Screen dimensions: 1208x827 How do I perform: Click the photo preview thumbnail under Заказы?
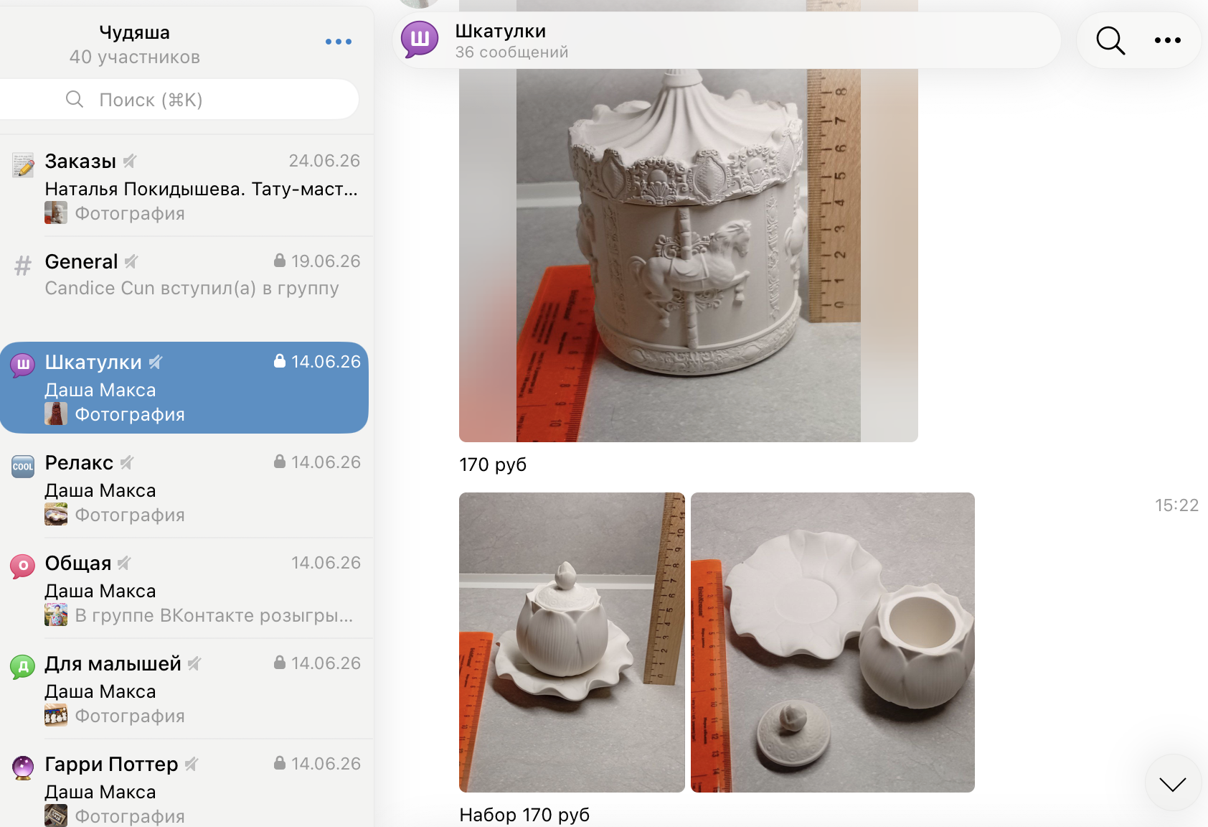[x=56, y=212]
